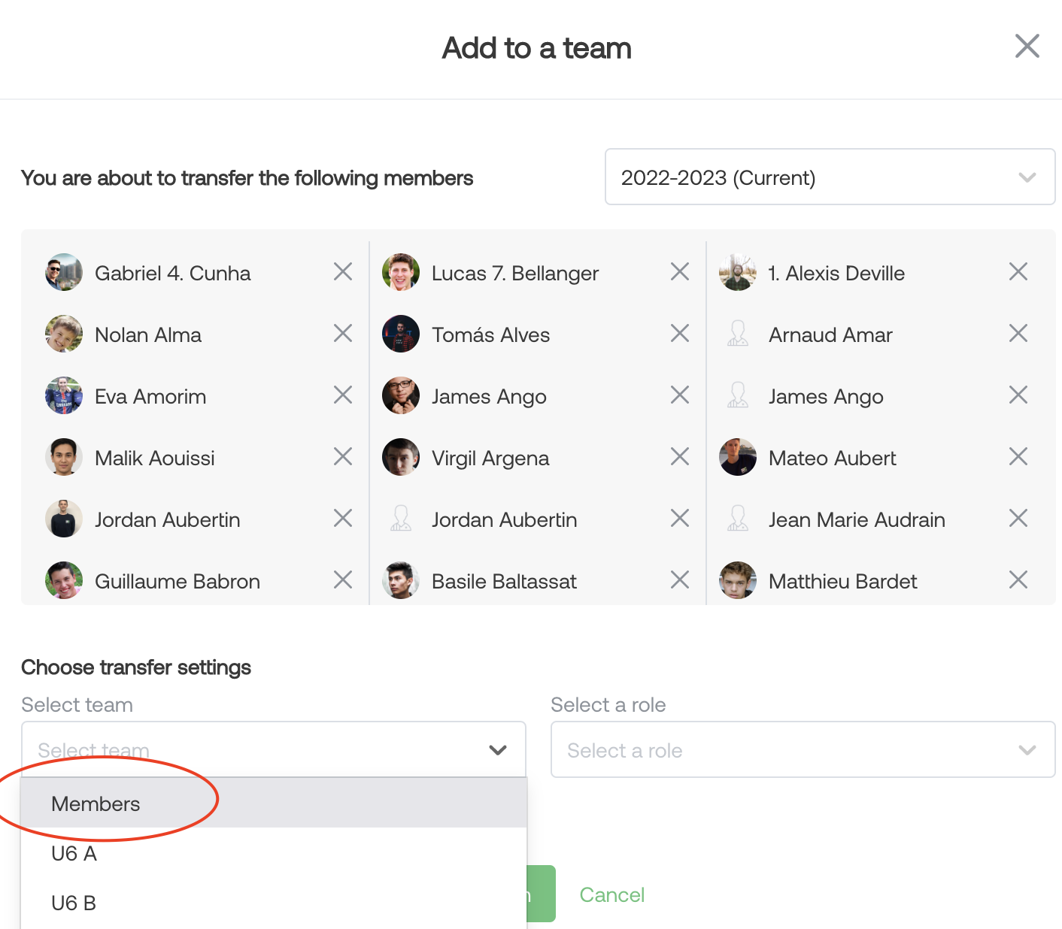This screenshot has height=929, width=1062.
Task: Choose Members from the team list
Action: click(96, 803)
